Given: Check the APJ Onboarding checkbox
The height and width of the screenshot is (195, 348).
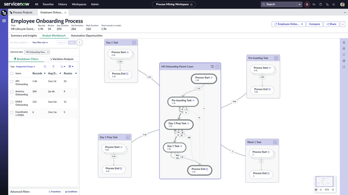Looking at the screenshot, I should click(x=12, y=81).
